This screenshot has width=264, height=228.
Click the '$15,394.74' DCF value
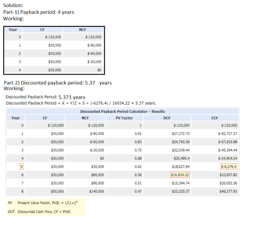coord(181,183)
